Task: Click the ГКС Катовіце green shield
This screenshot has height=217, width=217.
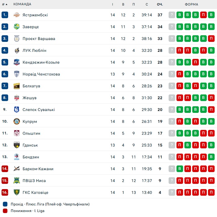Action: coord(17,193)
